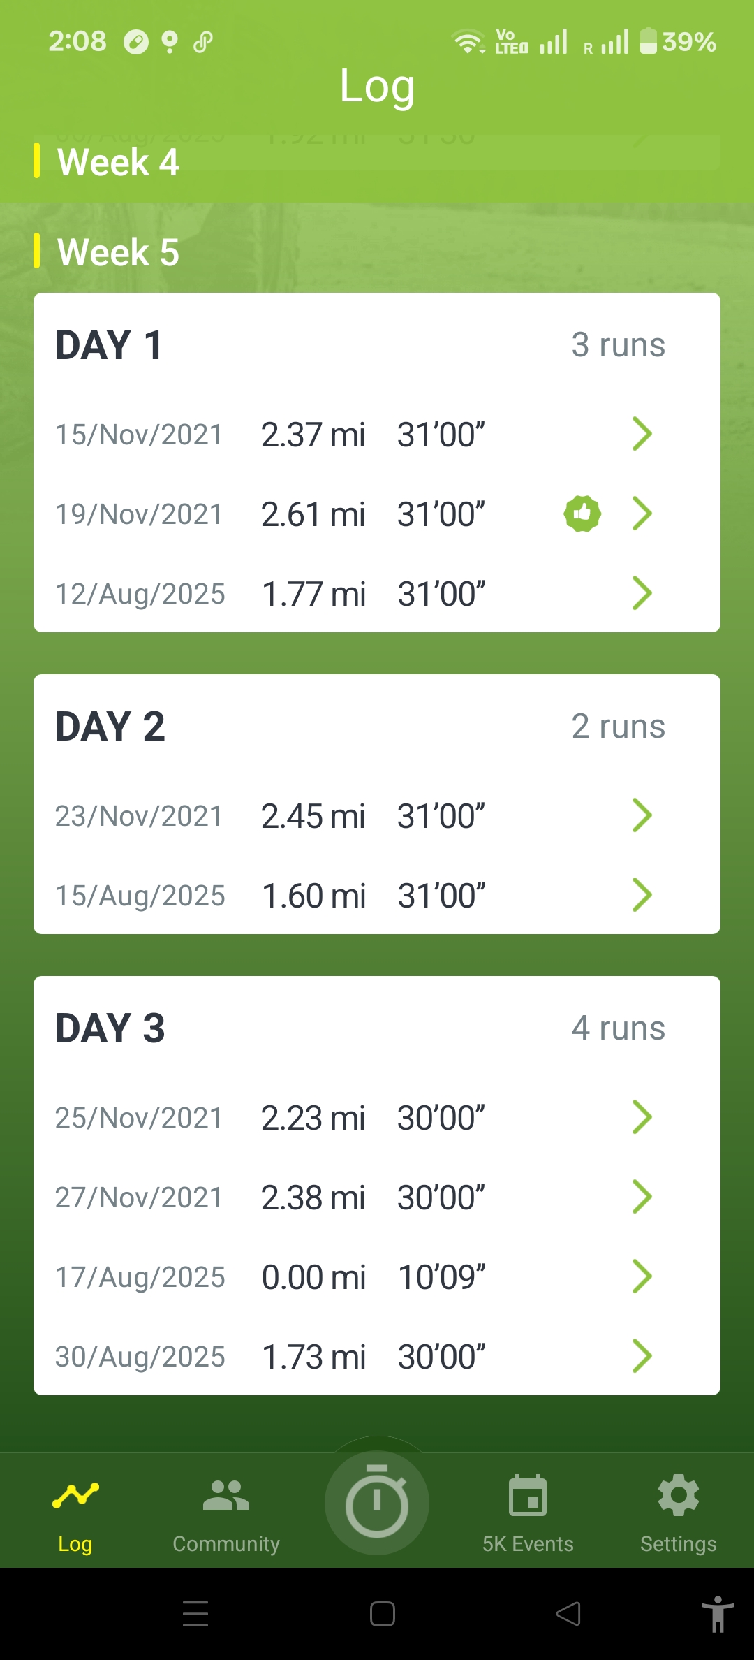Open the 23/Nov/2021 run arrow
The image size is (754, 1660).
click(642, 815)
